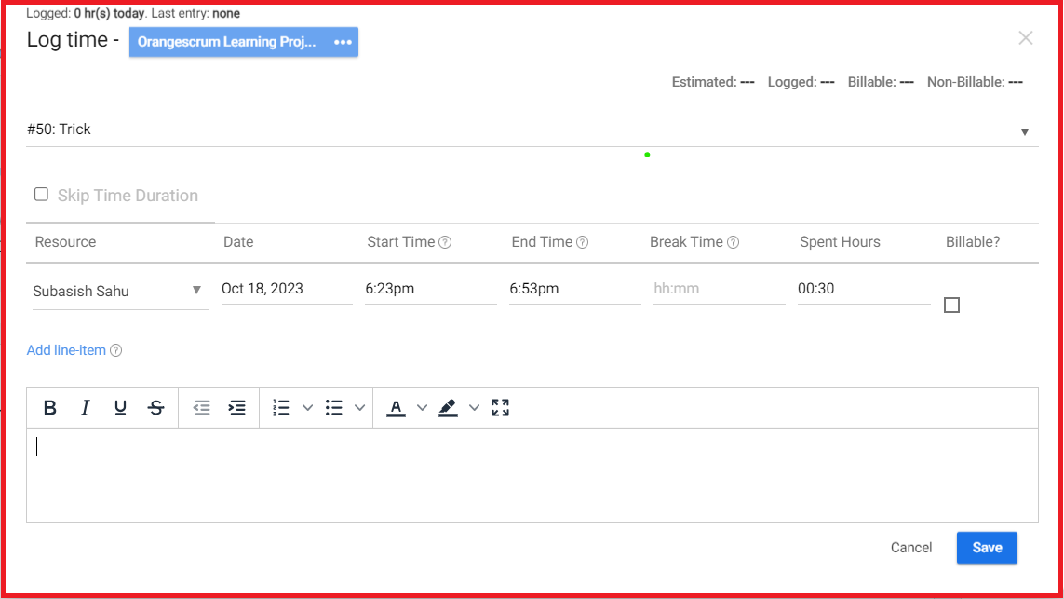Click the Non-Billable summary text
The height and width of the screenshot is (599, 1064).
click(x=976, y=82)
